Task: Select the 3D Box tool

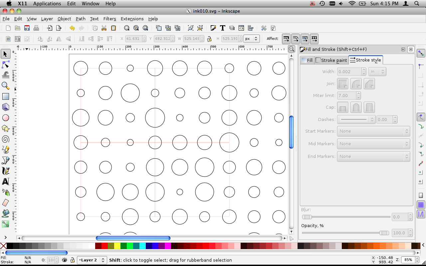Action: 5,107
